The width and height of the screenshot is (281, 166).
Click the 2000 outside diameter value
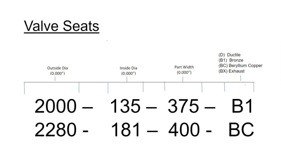pos(55,107)
